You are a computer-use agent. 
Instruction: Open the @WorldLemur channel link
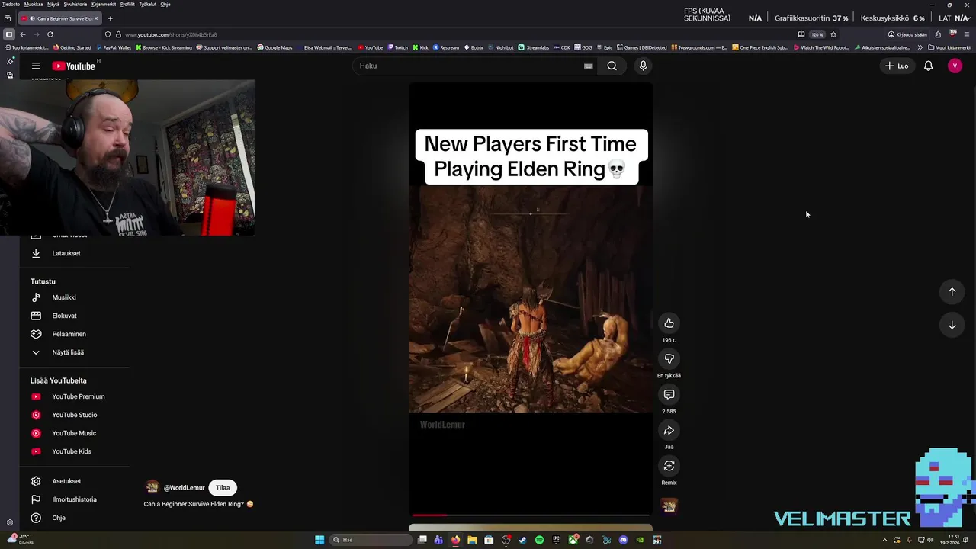185,488
